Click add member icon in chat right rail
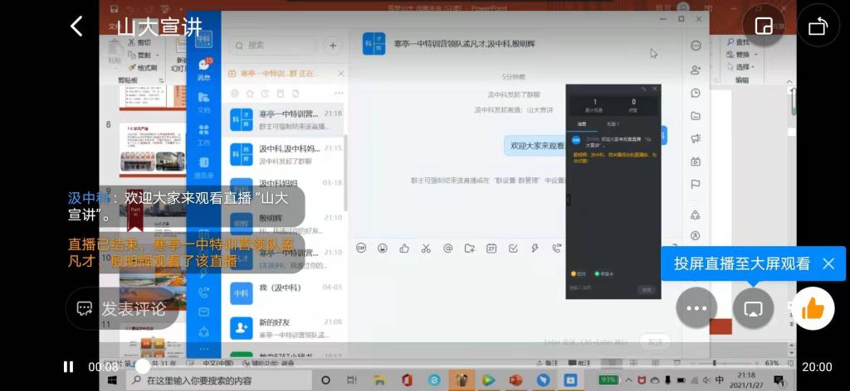Viewport: 850px width, 391px height. pyautogui.click(x=696, y=70)
